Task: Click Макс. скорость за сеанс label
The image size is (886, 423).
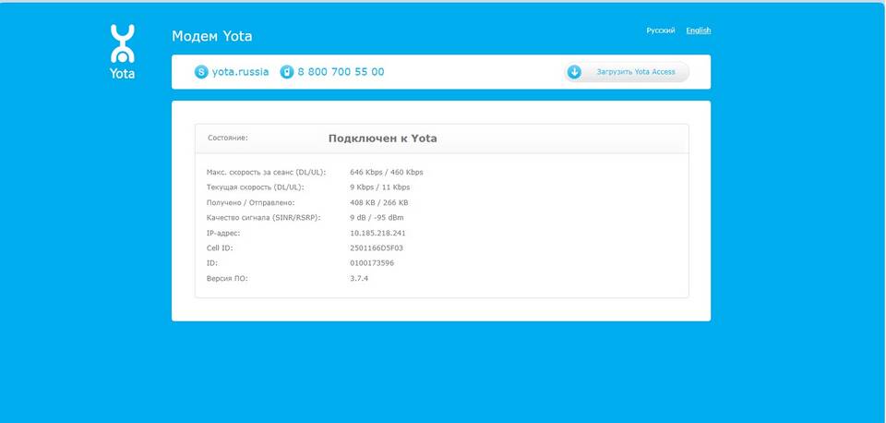Action: click(x=266, y=172)
